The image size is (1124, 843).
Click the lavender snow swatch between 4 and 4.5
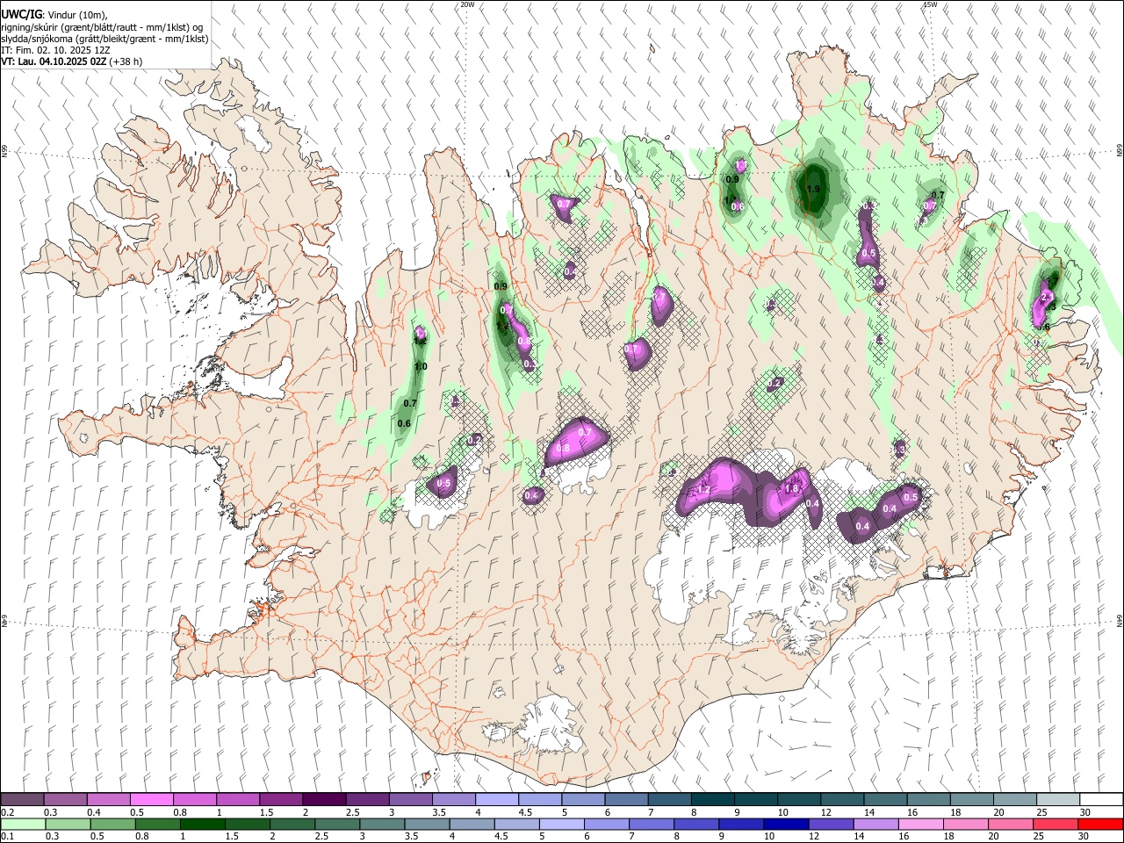(496, 800)
